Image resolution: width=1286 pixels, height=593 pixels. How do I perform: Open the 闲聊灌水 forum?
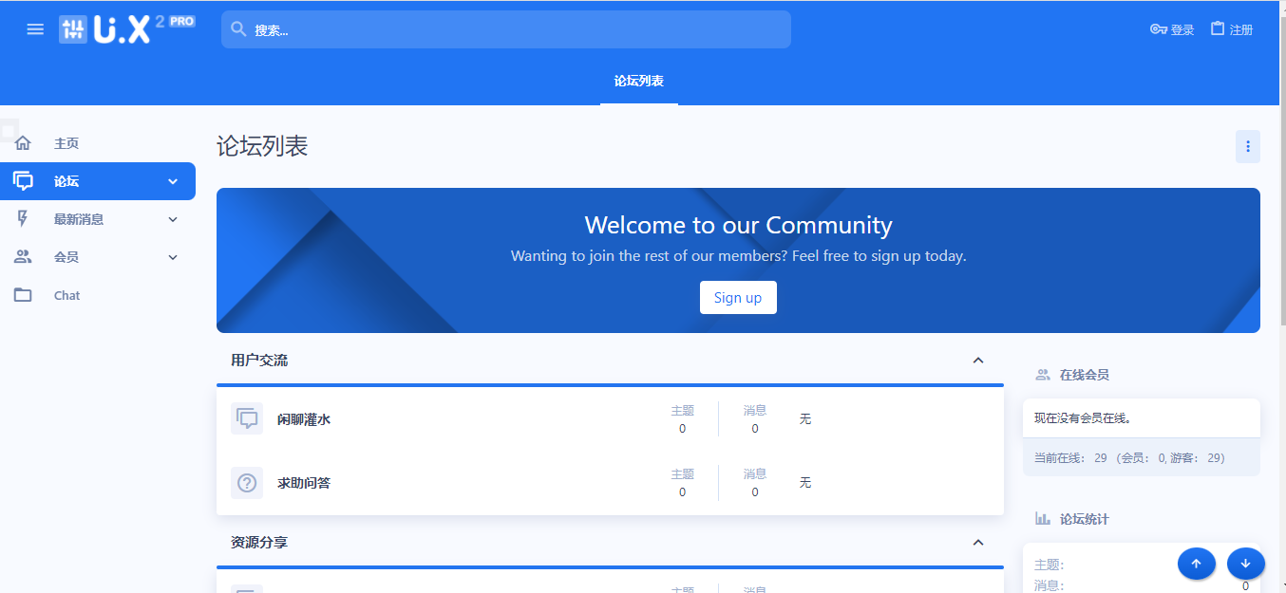point(304,419)
